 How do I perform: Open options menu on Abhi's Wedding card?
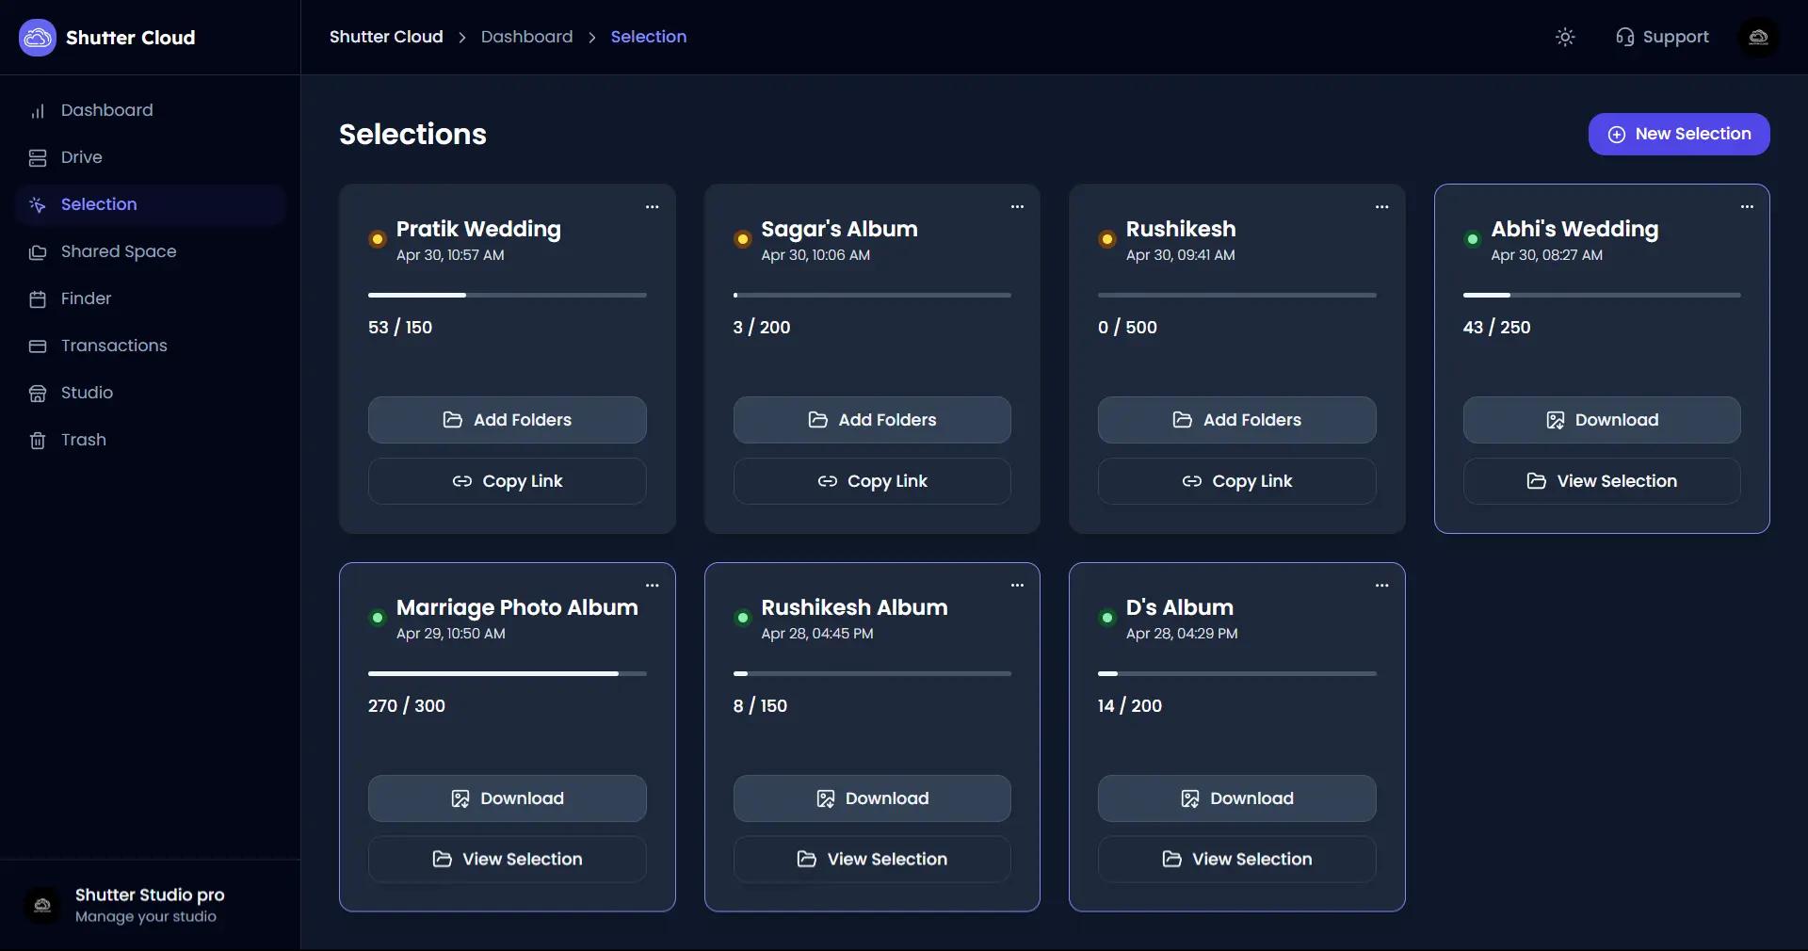(x=1747, y=207)
